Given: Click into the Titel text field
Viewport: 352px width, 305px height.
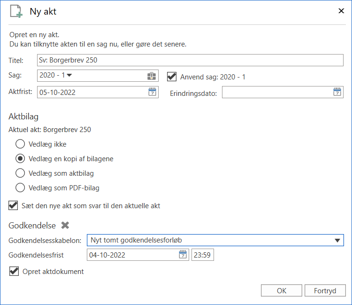Looking at the screenshot, I should tap(190, 60).
